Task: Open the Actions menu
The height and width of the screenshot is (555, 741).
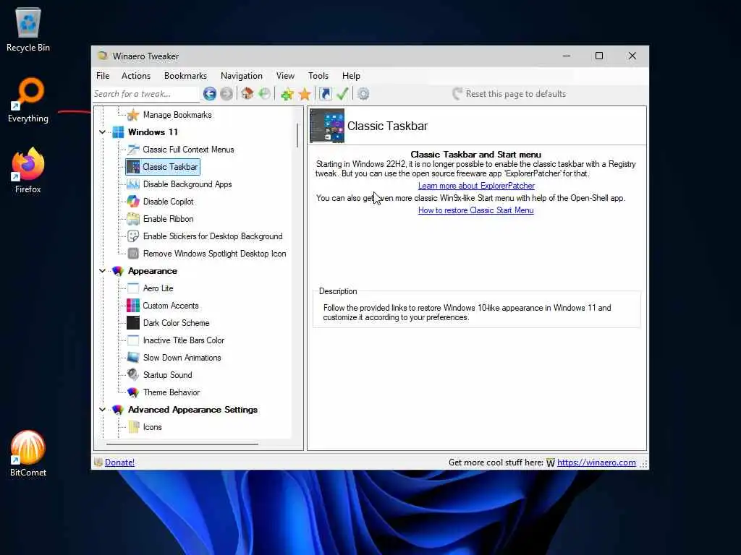Action: tap(136, 75)
